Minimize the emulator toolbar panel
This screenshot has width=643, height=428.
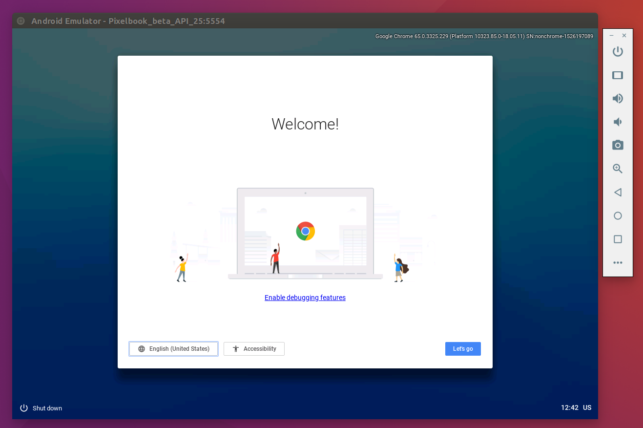611,36
